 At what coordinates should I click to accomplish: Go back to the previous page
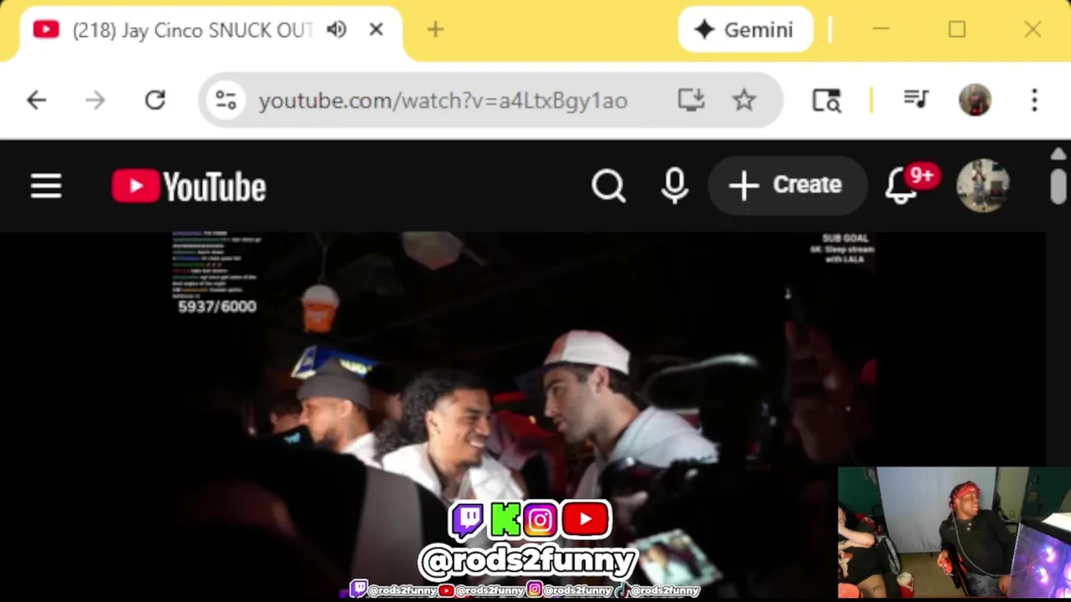point(36,100)
